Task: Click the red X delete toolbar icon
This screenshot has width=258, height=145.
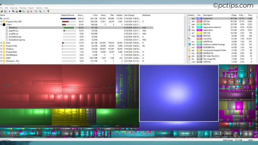Action: point(31,11)
